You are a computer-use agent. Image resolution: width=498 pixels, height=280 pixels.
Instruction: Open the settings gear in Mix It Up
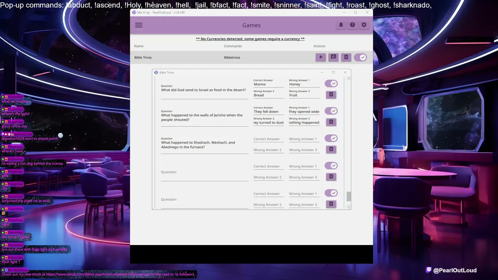pos(364,25)
